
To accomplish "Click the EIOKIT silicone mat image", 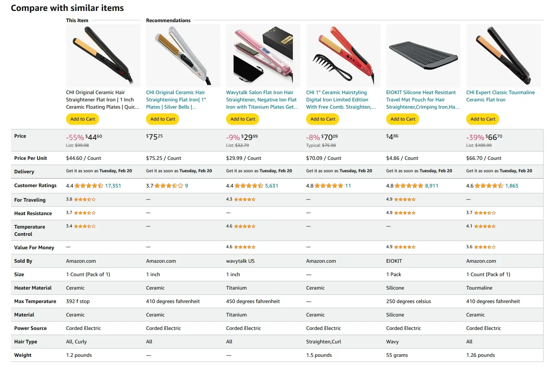I will [x=423, y=55].
